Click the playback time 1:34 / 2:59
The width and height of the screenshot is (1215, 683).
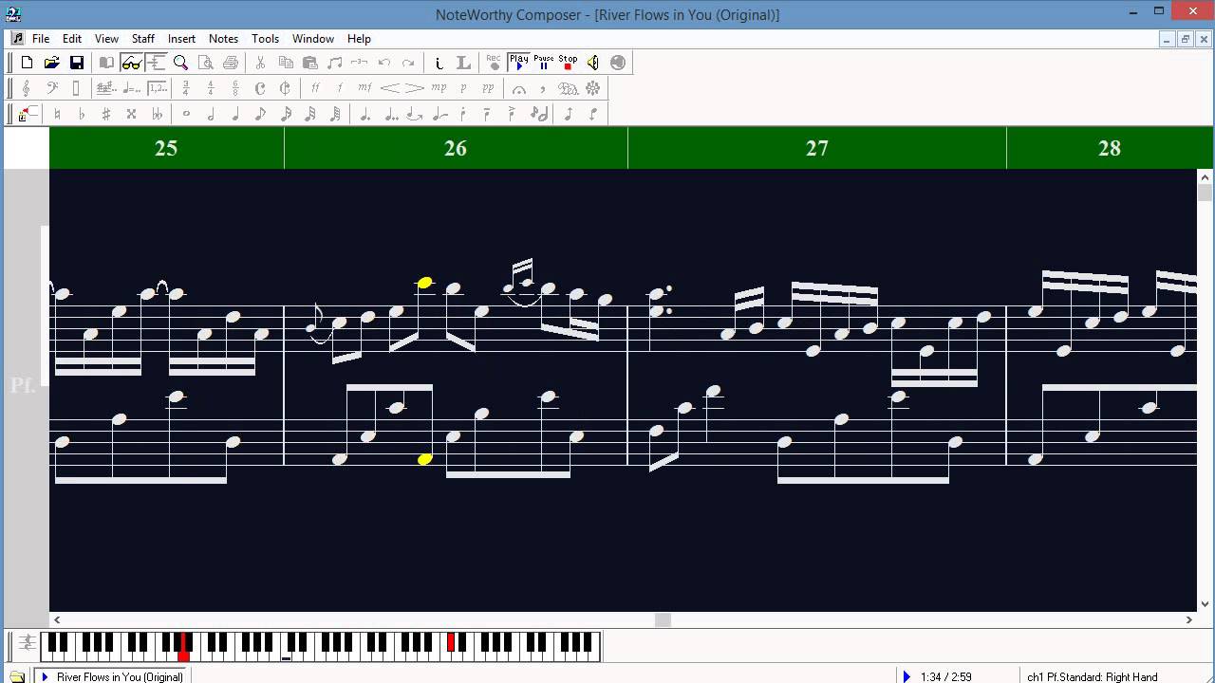coord(945,676)
